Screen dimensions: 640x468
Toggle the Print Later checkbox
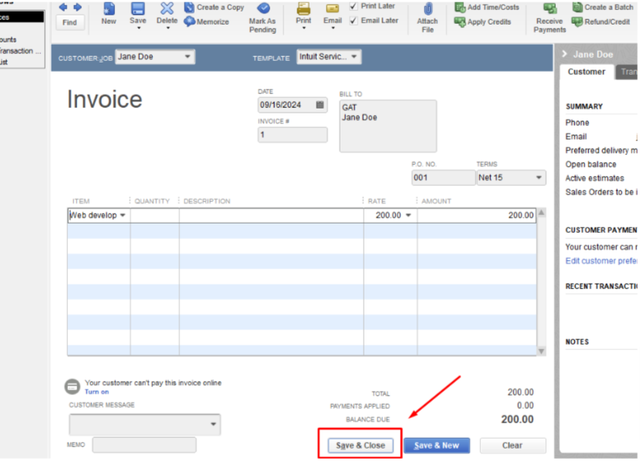[354, 6]
